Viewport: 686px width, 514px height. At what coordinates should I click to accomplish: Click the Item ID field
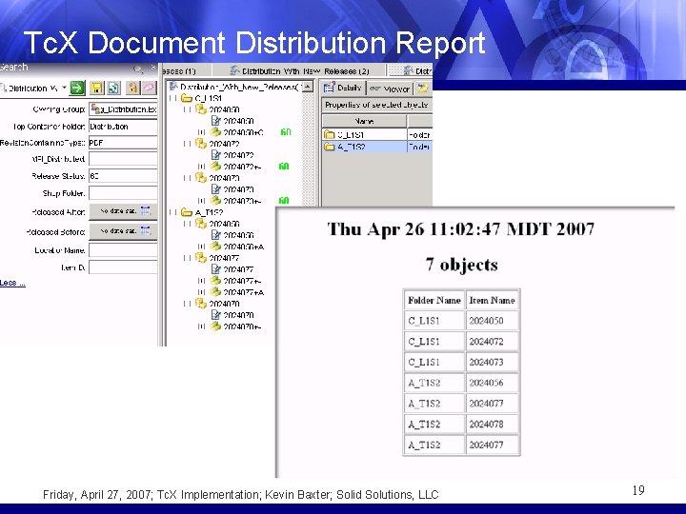(123, 267)
